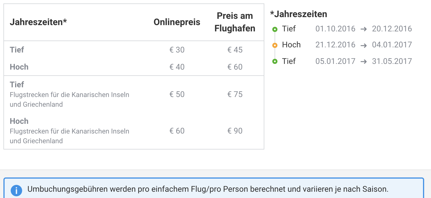This screenshot has width=431, height=198.
Task: Click the € 90 airport price cell
Action: pyautogui.click(x=235, y=131)
